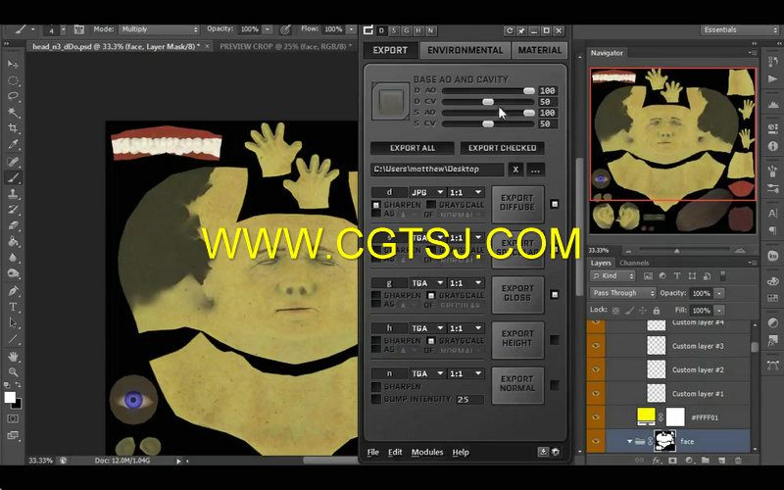
Task: Toggle the diffuse SHARPEN checkbox
Action: point(376,205)
